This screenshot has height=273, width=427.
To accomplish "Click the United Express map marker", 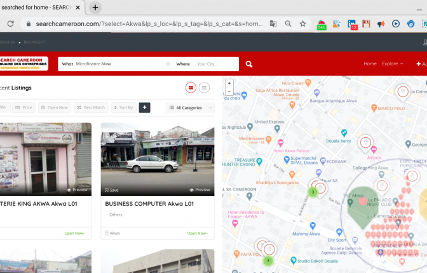I will 277,128.
